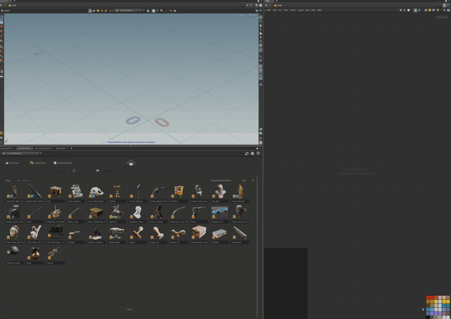Open the Persp camera dropdown in viewport
The width and height of the screenshot is (451, 319).
point(242,16)
